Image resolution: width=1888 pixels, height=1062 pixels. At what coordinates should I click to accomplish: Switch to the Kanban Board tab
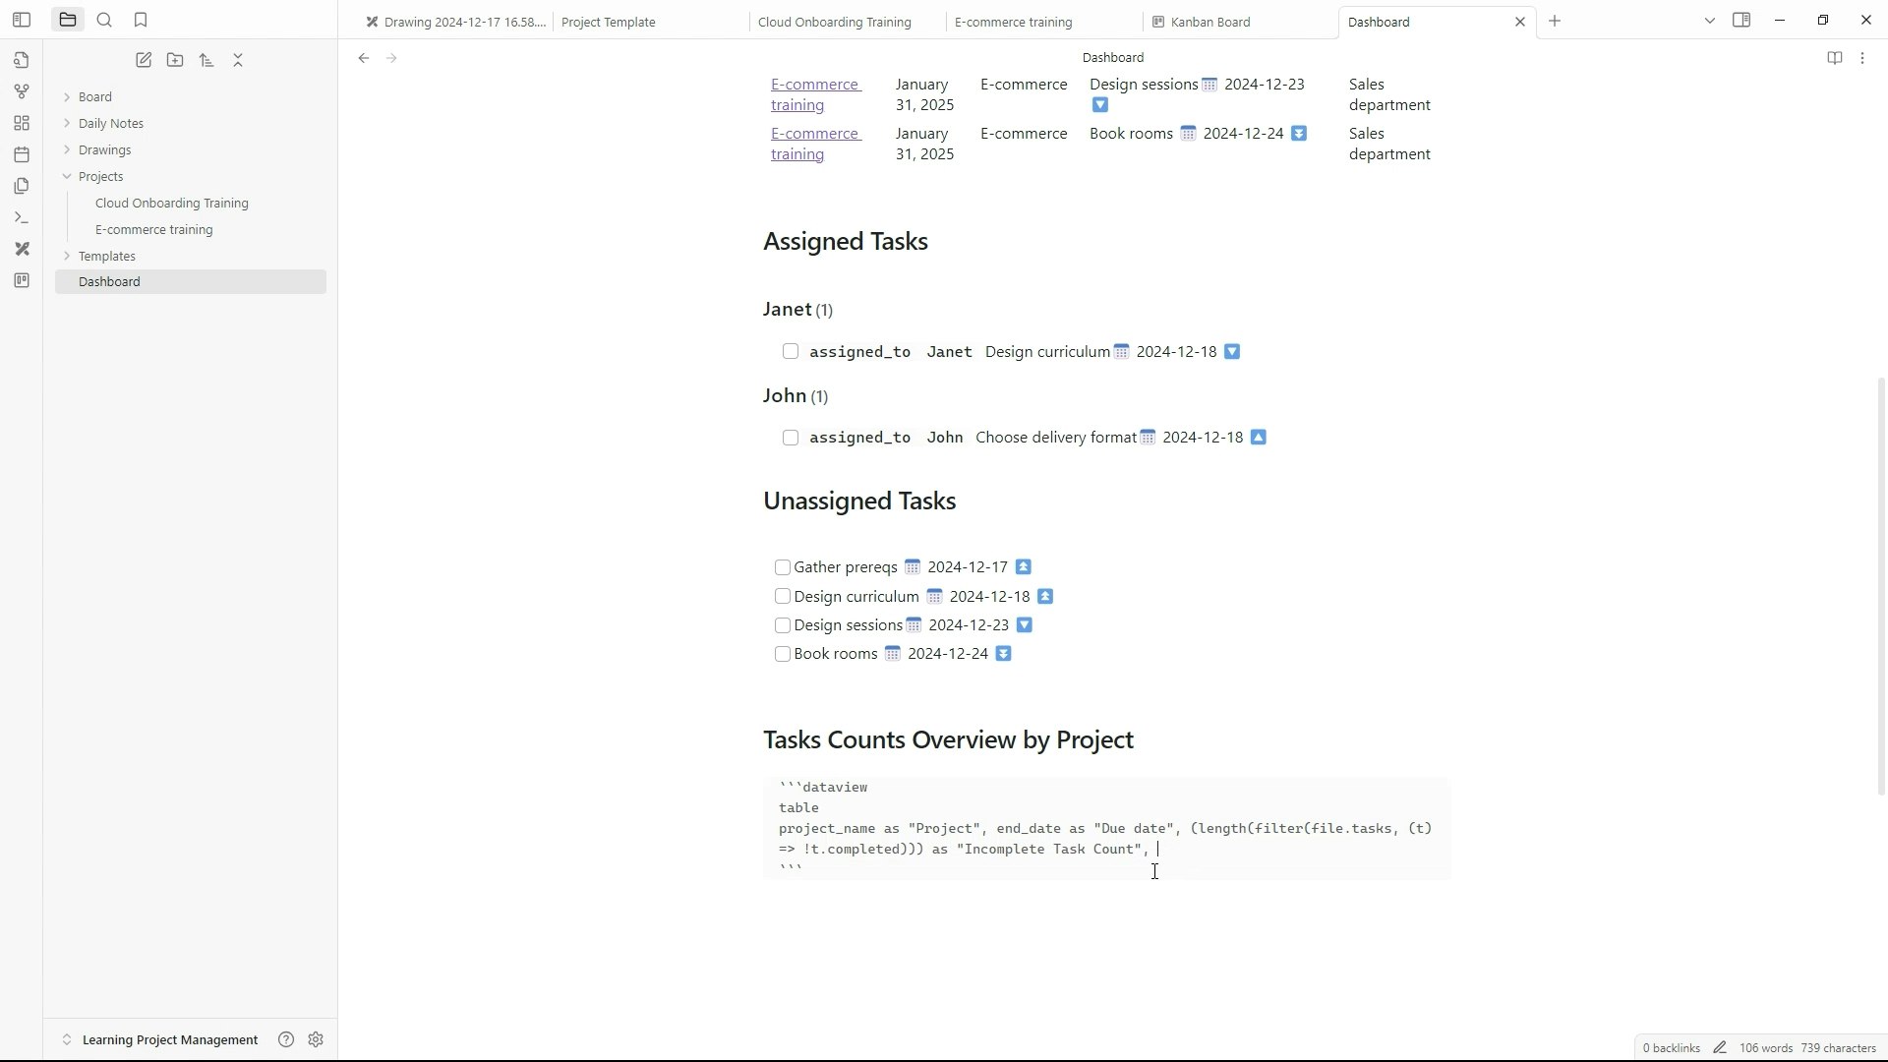(x=1209, y=22)
